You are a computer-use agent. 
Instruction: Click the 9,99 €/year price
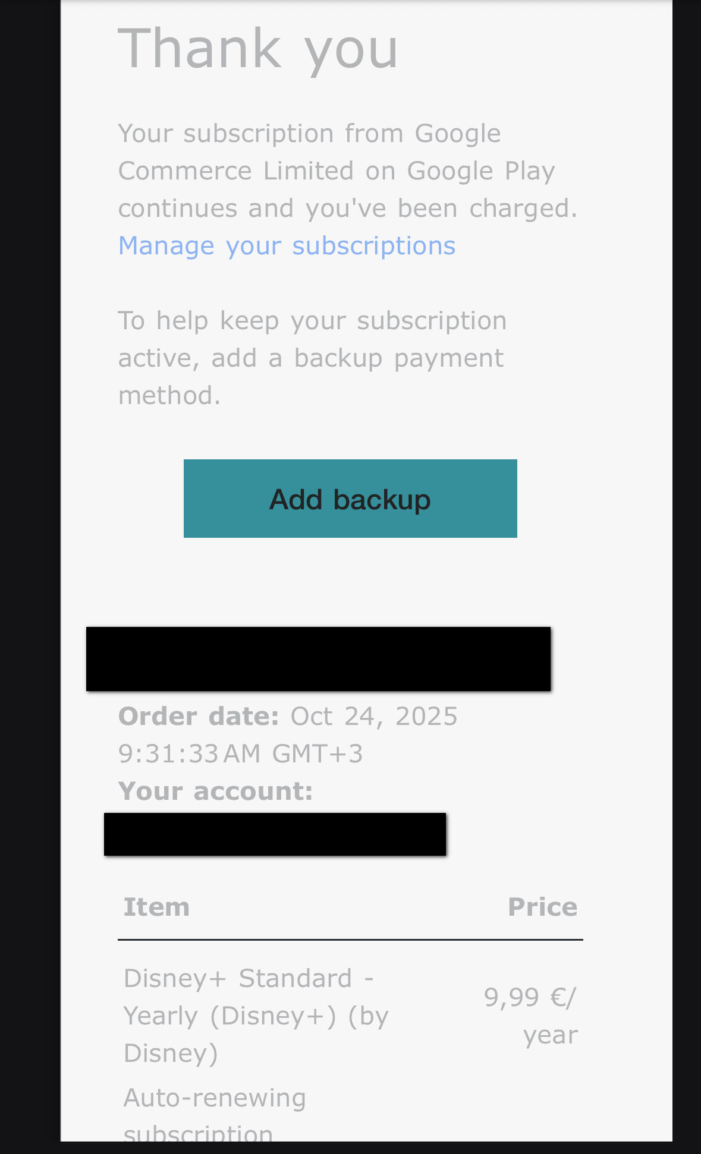(x=530, y=1016)
